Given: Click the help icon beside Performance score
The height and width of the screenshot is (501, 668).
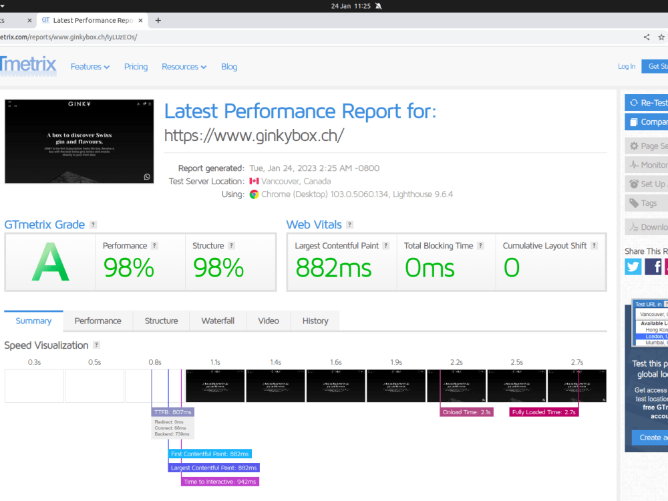Looking at the screenshot, I should click(155, 245).
